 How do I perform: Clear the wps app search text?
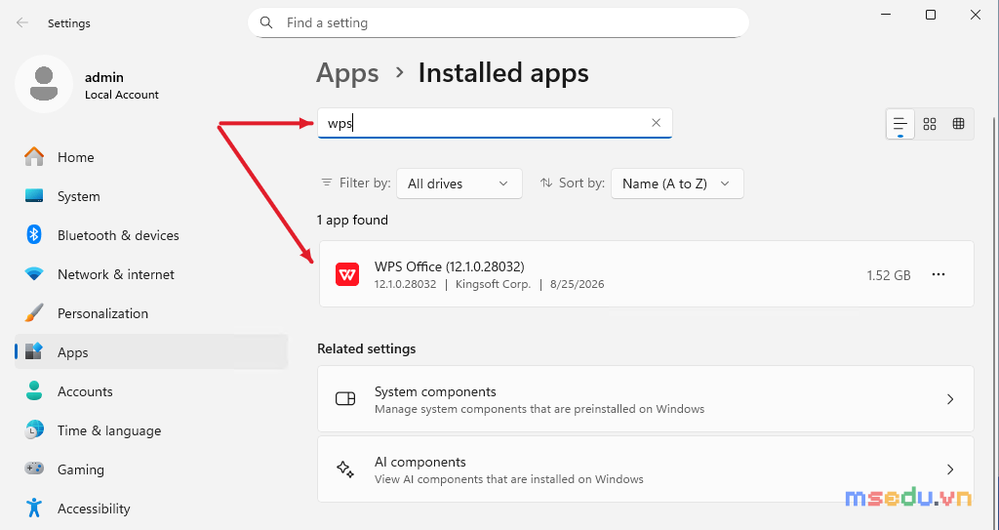[656, 123]
